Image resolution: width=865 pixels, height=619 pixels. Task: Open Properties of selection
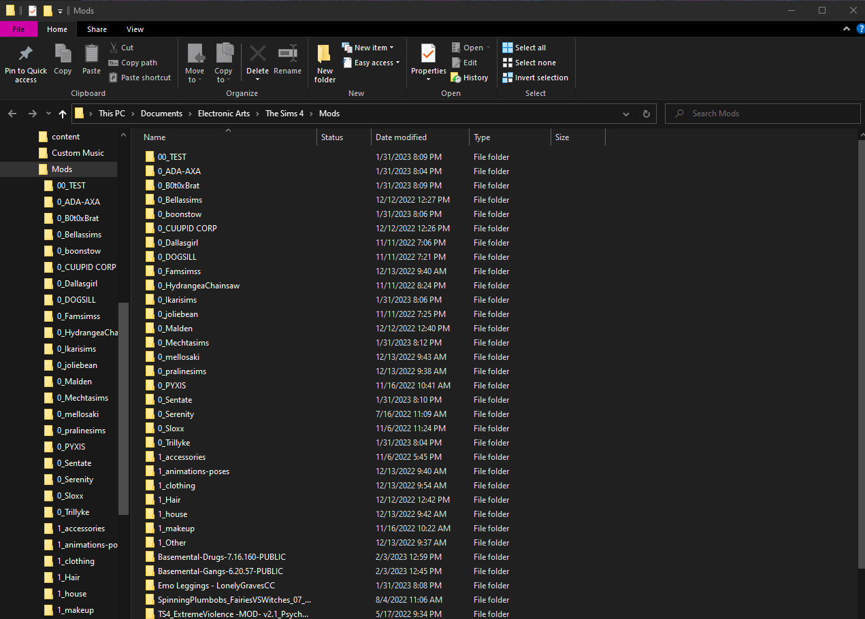click(x=428, y=64)
